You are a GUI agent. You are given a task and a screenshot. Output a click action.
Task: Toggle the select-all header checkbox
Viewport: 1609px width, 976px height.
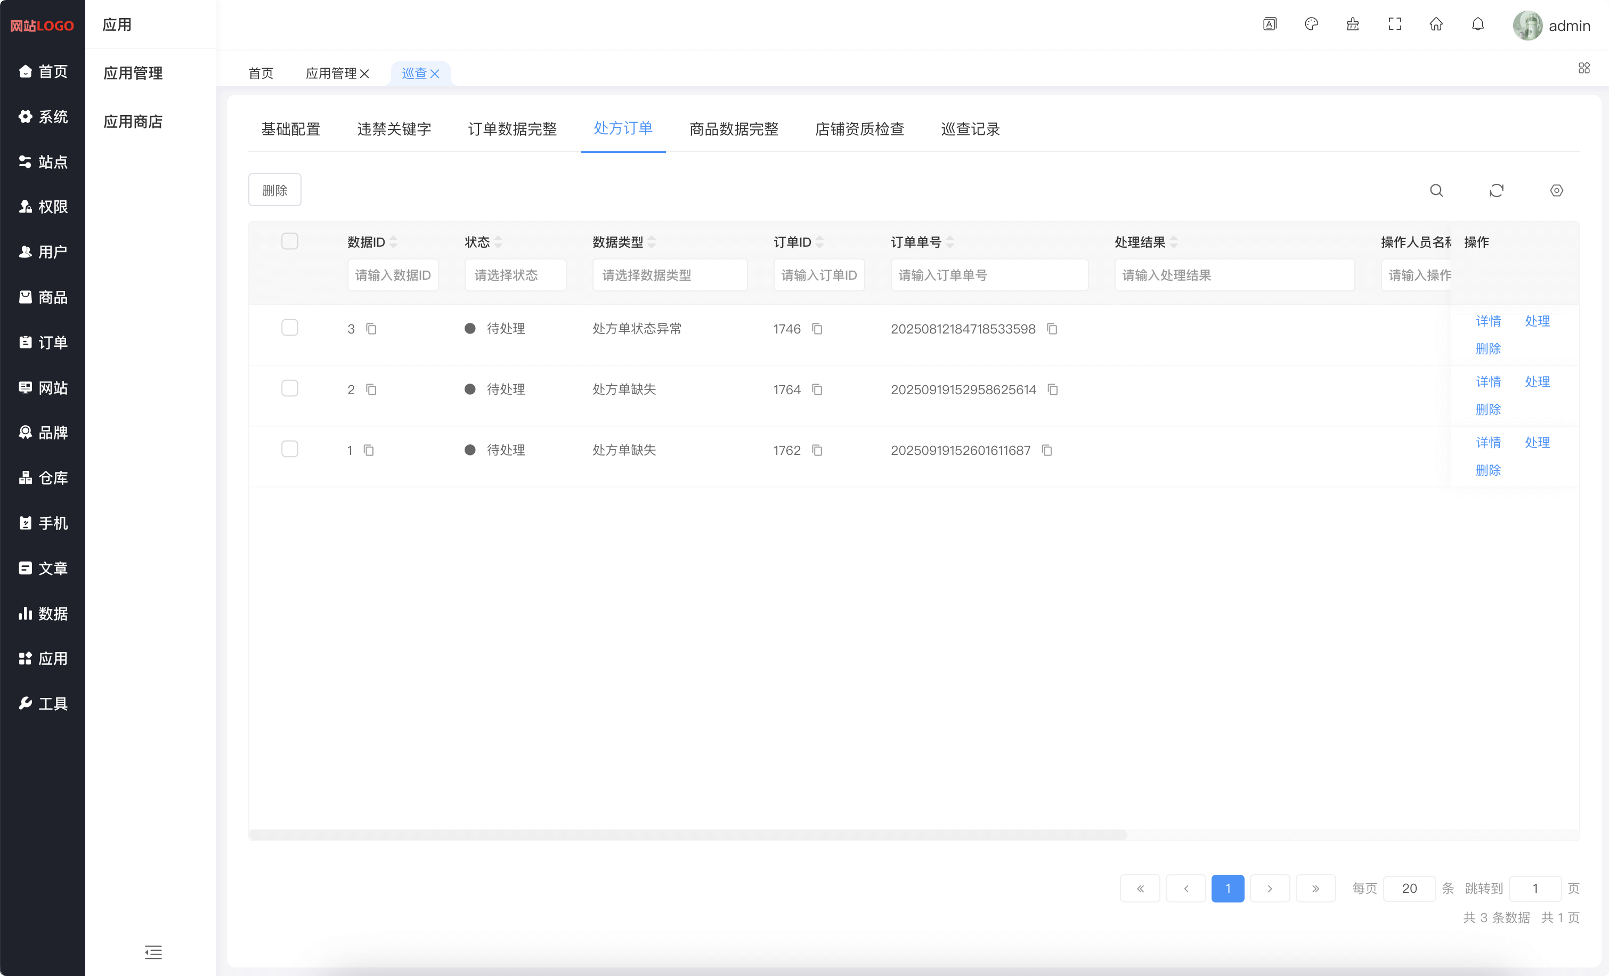point(289,241)
